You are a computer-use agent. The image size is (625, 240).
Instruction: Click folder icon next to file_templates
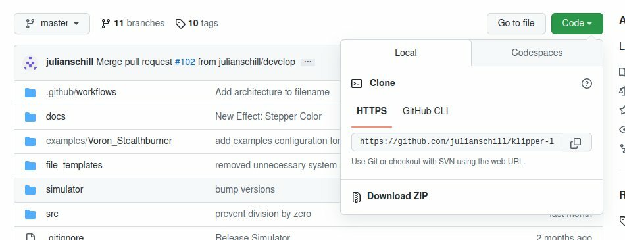(30, 166)
